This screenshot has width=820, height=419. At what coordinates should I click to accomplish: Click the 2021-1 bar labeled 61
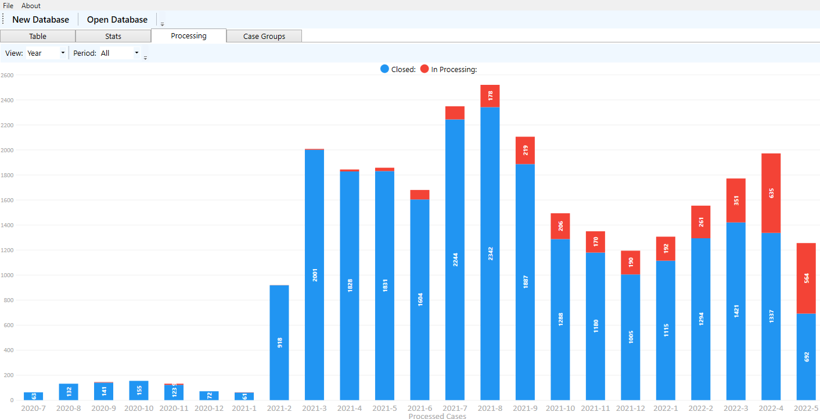(x=244, y=396)
